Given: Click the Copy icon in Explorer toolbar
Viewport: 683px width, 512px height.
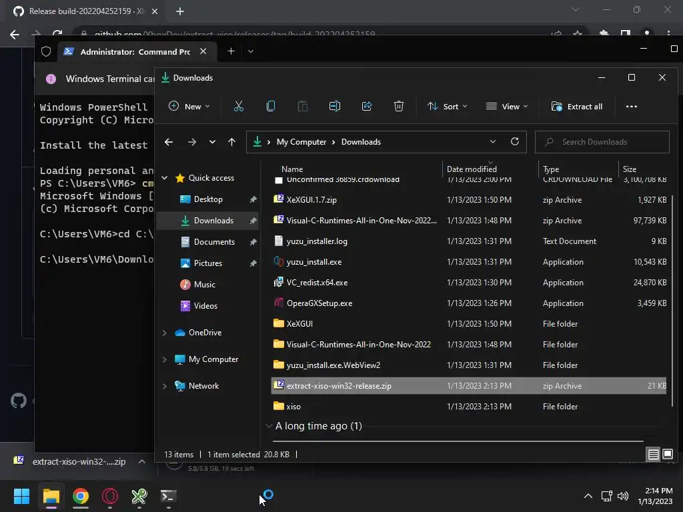Looking at the screenshot, I should (x=271, y=106).
